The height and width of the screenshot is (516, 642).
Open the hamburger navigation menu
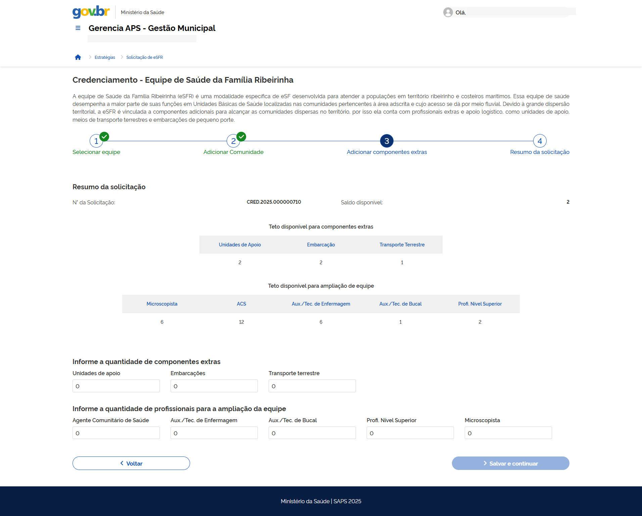[78, 28]
